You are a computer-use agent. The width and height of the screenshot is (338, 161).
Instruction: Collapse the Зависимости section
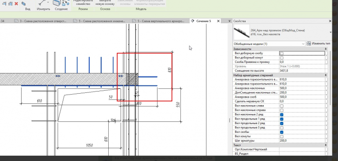point(326,49)
